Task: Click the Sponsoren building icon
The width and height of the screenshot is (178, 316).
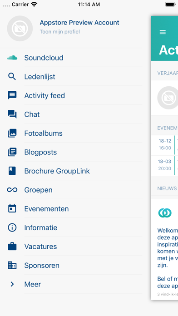Action: tap(12, 266)
